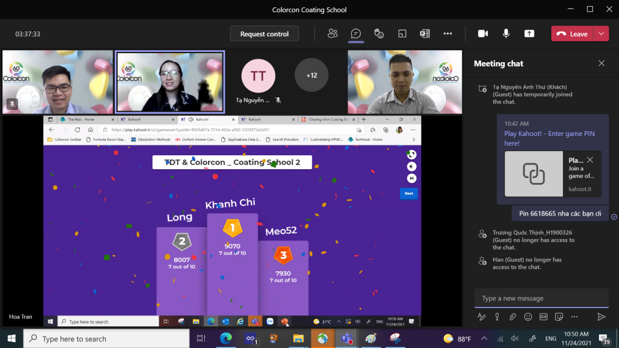Open Microsoft Teams from the taskbar
This screenshot has height=348, width=619.
tap(346, 338)
